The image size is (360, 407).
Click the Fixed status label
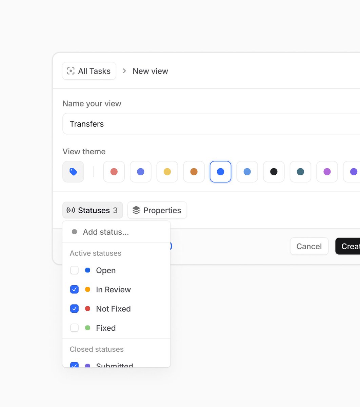click(106, 328)
